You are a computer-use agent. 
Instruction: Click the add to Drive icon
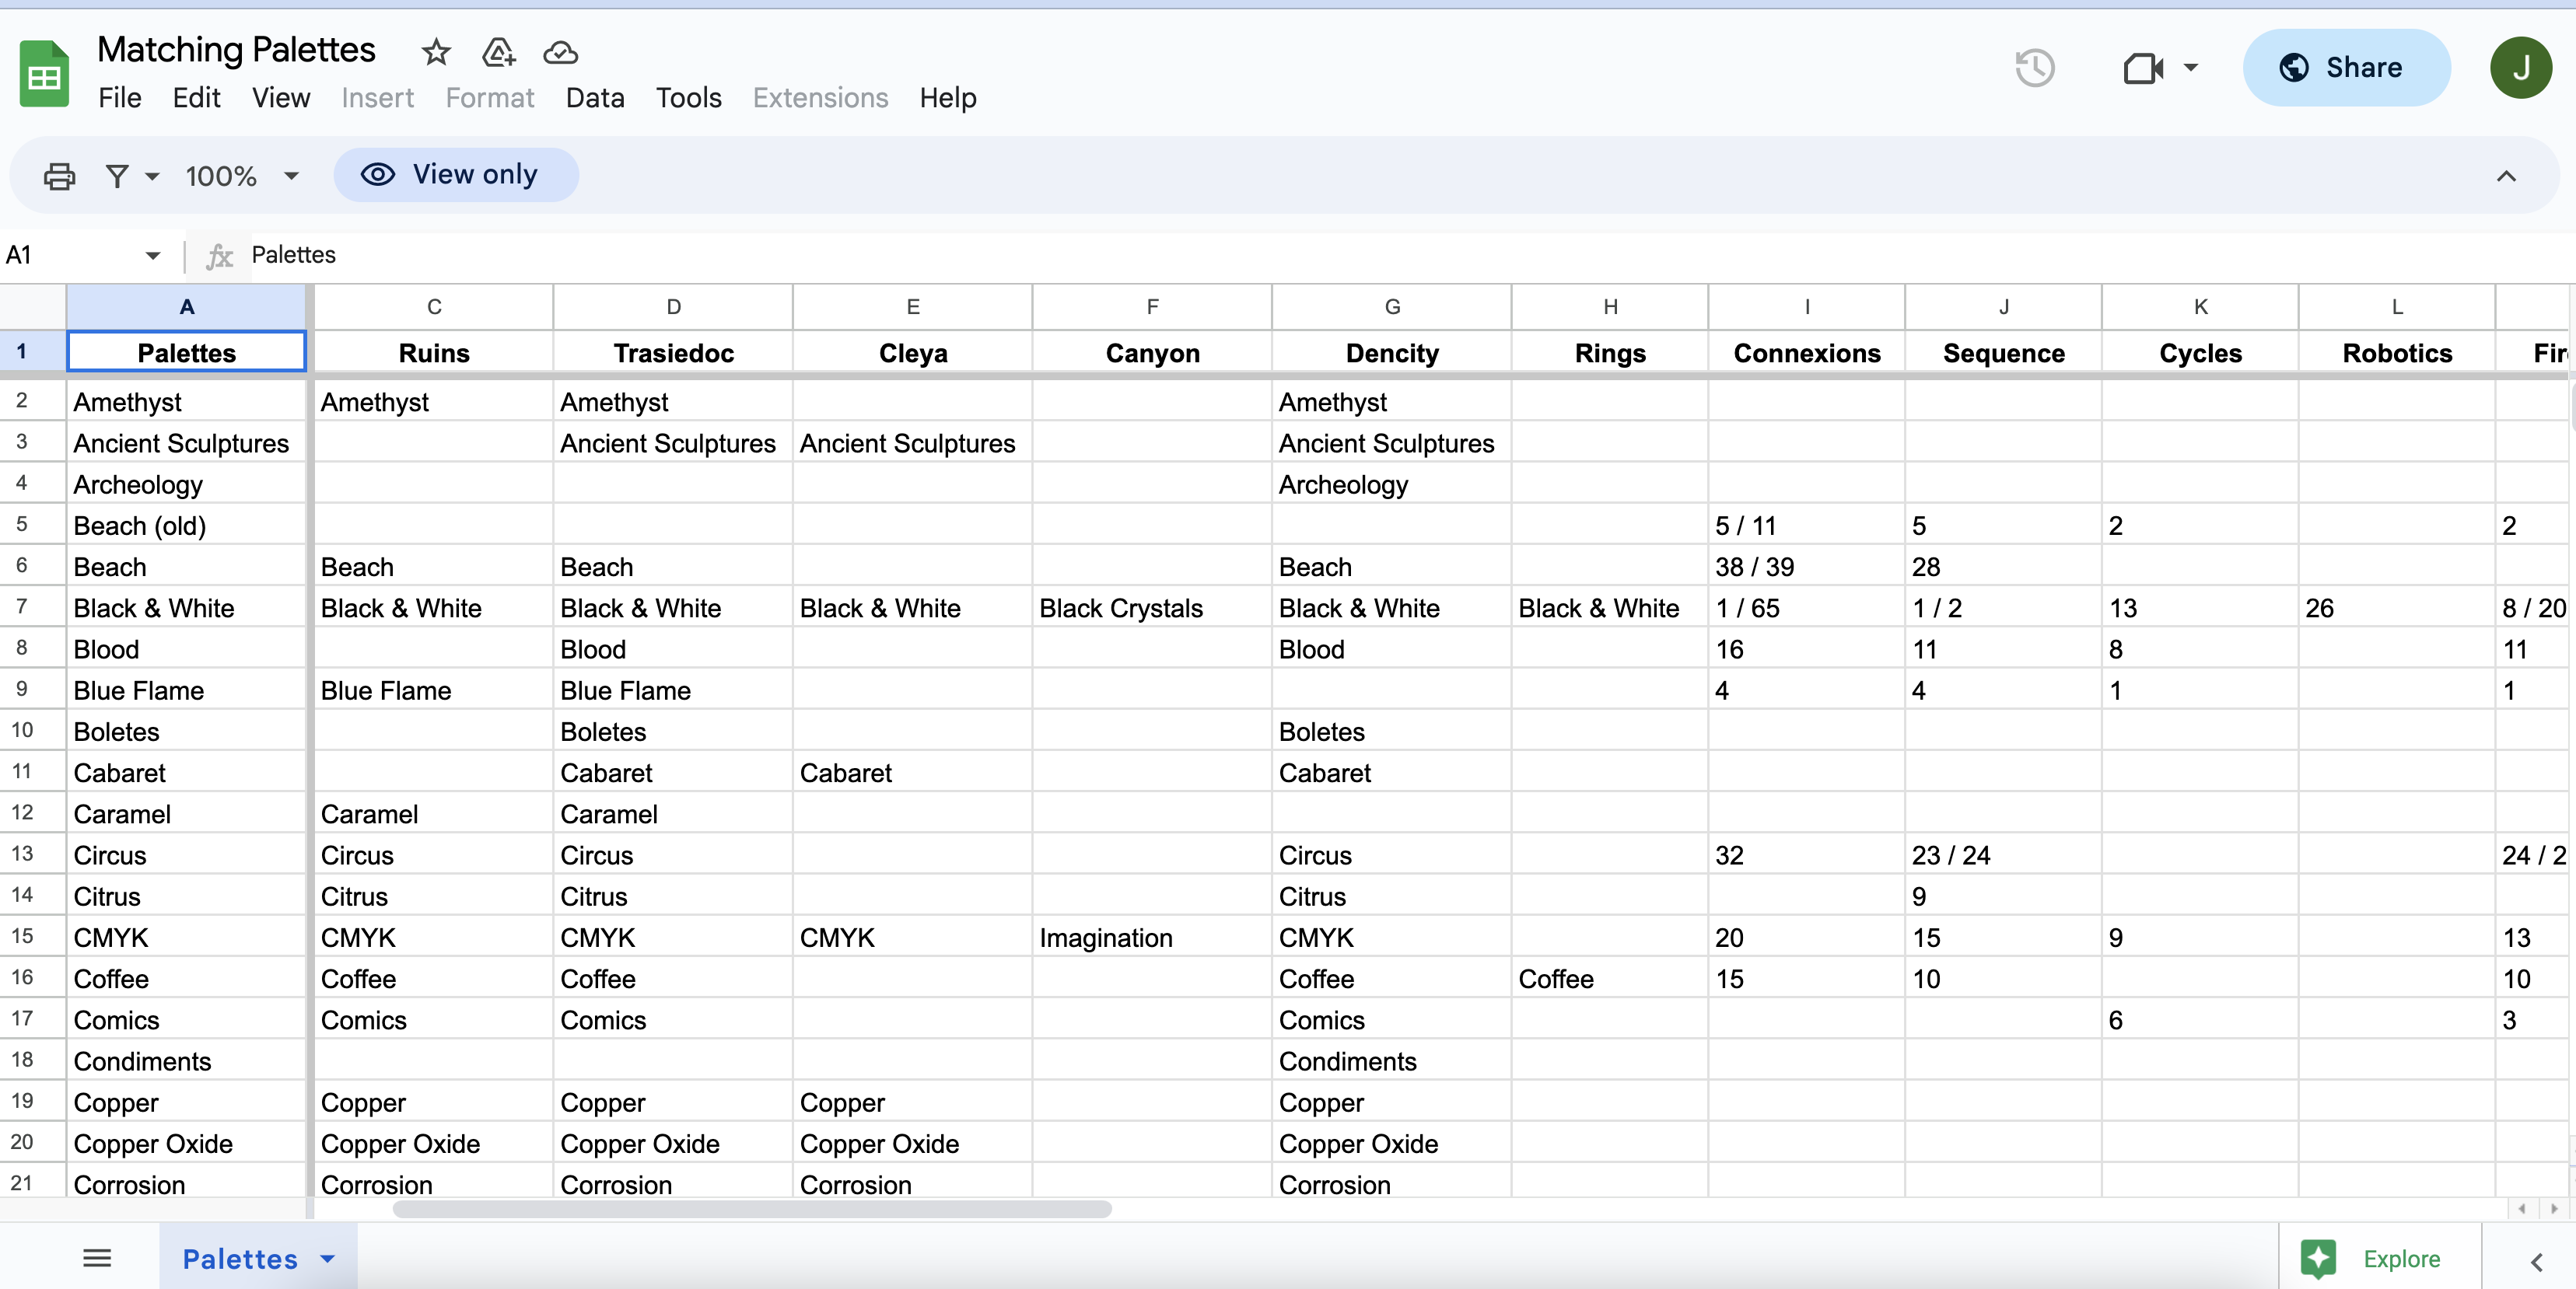pos(498,52)
